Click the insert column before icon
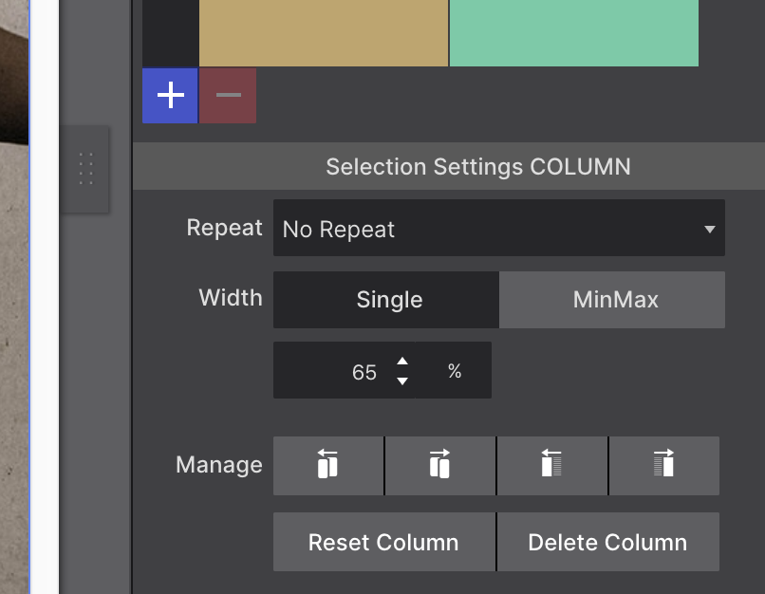 551,466
